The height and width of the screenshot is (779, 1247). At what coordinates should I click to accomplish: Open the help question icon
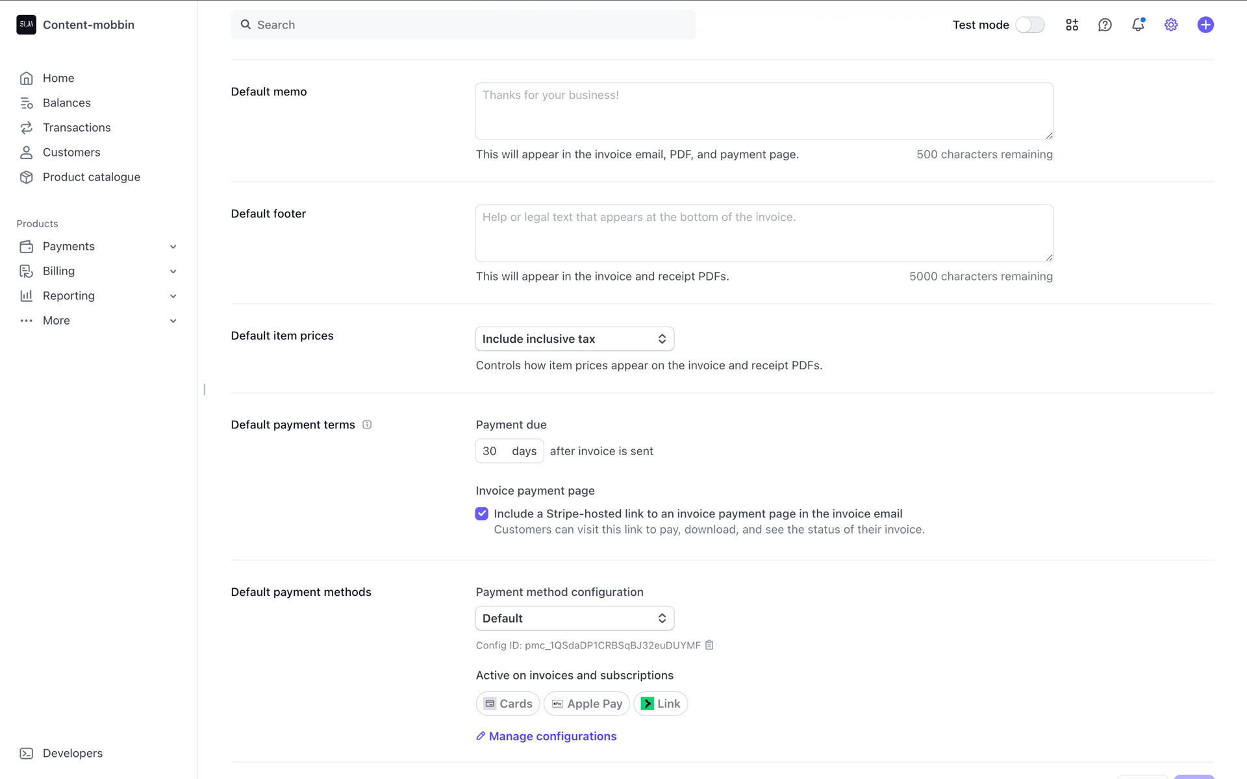click(1105, 25)
